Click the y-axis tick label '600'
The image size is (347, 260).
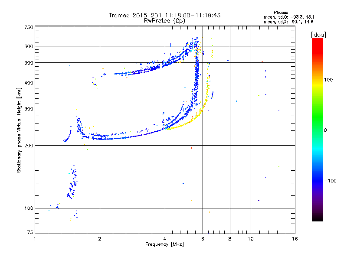tap(29, 46)
